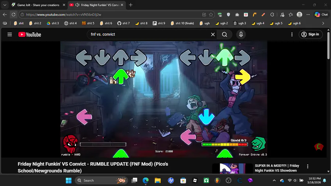This screenshot has width=331, height=186.
Task: Open HP app from taskbar
Action: pos(171,180)
